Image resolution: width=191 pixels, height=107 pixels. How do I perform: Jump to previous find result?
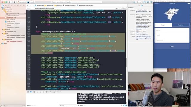tap(119, 8)
